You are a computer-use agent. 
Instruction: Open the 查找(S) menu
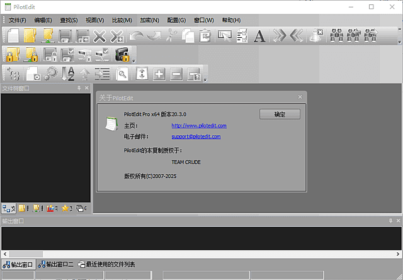tap(69, 20)
